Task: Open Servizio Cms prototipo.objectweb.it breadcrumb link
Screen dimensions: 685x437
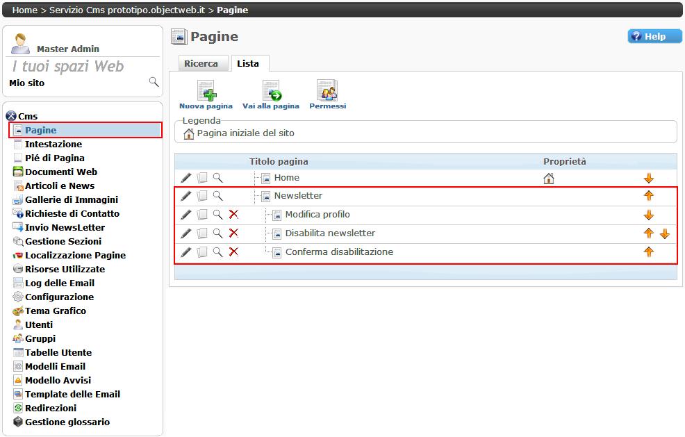Action: [x=127, y=10]
